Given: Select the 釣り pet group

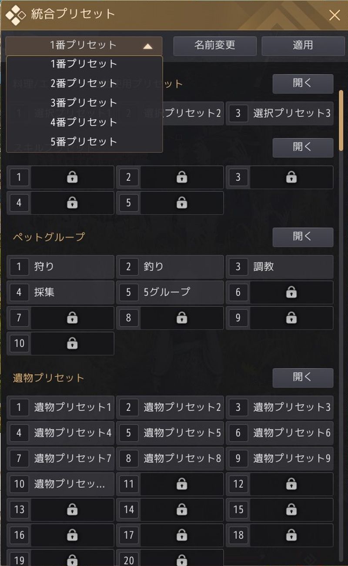Looking at the screenshot, I should [x=170, y=267].
